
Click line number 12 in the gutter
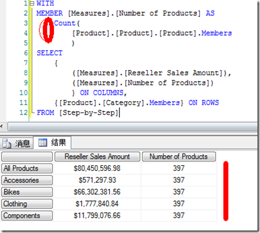click(x=23, y=112)
